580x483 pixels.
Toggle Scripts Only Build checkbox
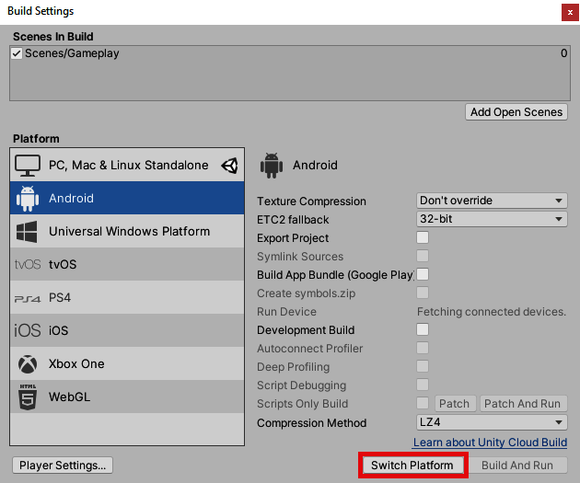pyautogui.click(x=423, y=403)
